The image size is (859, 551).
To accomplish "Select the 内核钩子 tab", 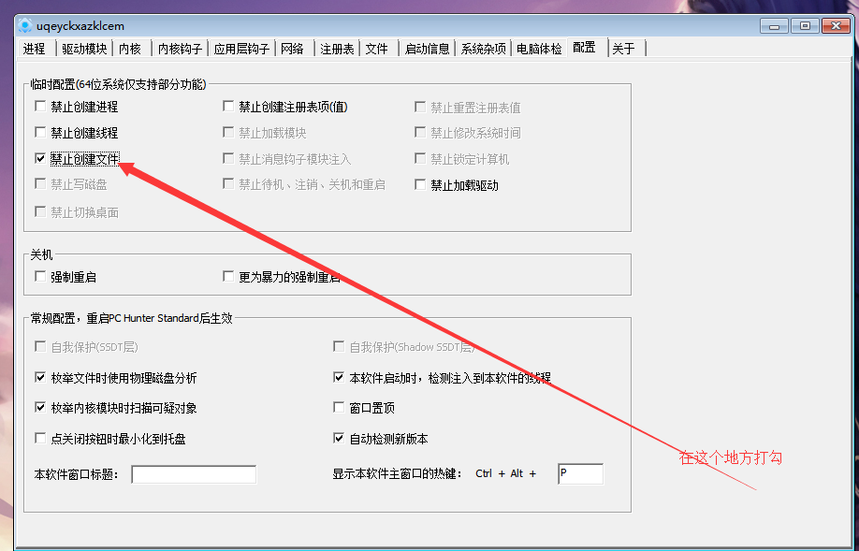I will point(180,49).
